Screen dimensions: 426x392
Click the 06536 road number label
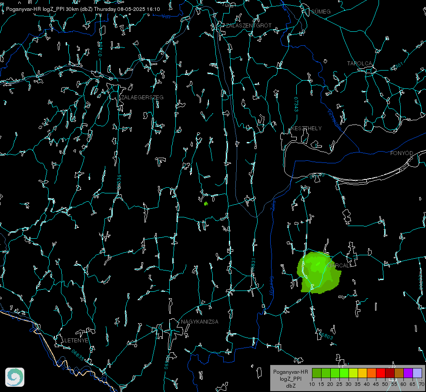pos(119,182)
